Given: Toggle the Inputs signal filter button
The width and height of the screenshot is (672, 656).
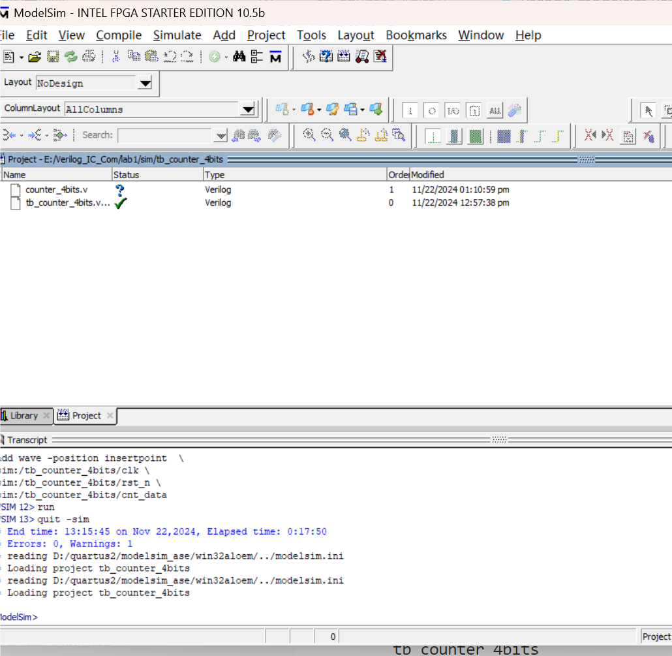Looking at the screenshot, I should tap(410, 110).
